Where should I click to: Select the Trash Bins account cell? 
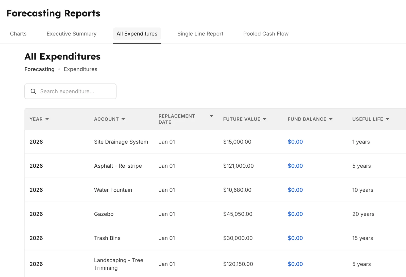107,238
